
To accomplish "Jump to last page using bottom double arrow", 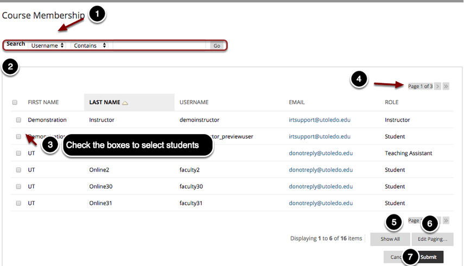I will (x=446, y=220).
